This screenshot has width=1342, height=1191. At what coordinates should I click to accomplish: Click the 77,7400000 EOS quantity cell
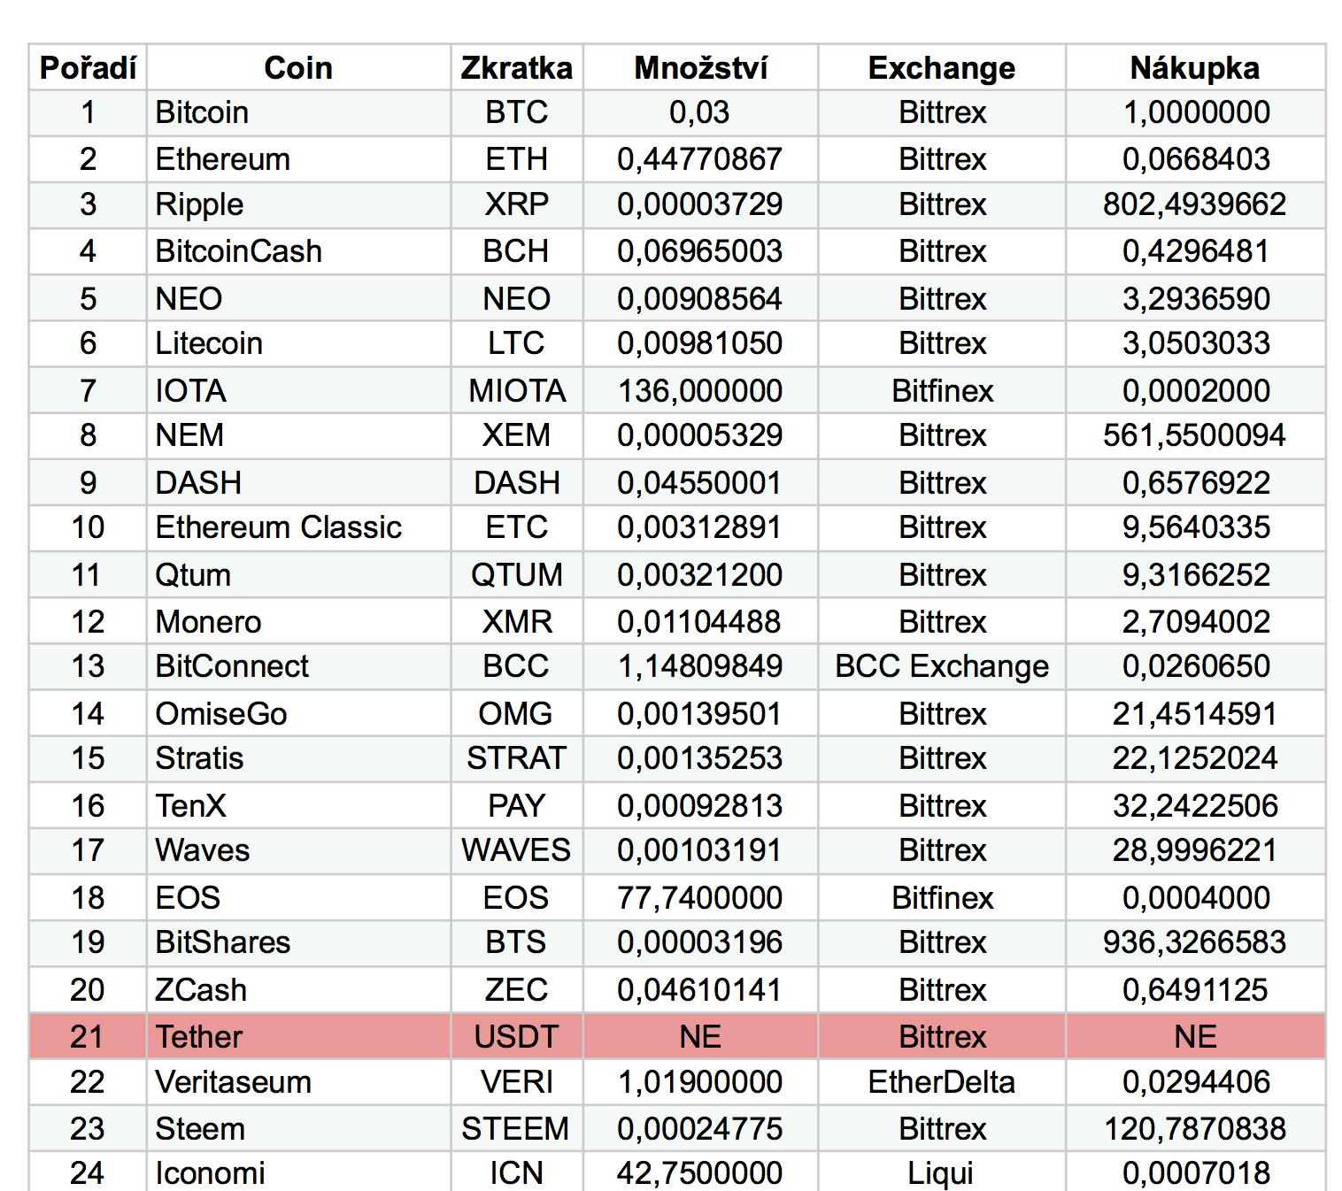[700, 898]
